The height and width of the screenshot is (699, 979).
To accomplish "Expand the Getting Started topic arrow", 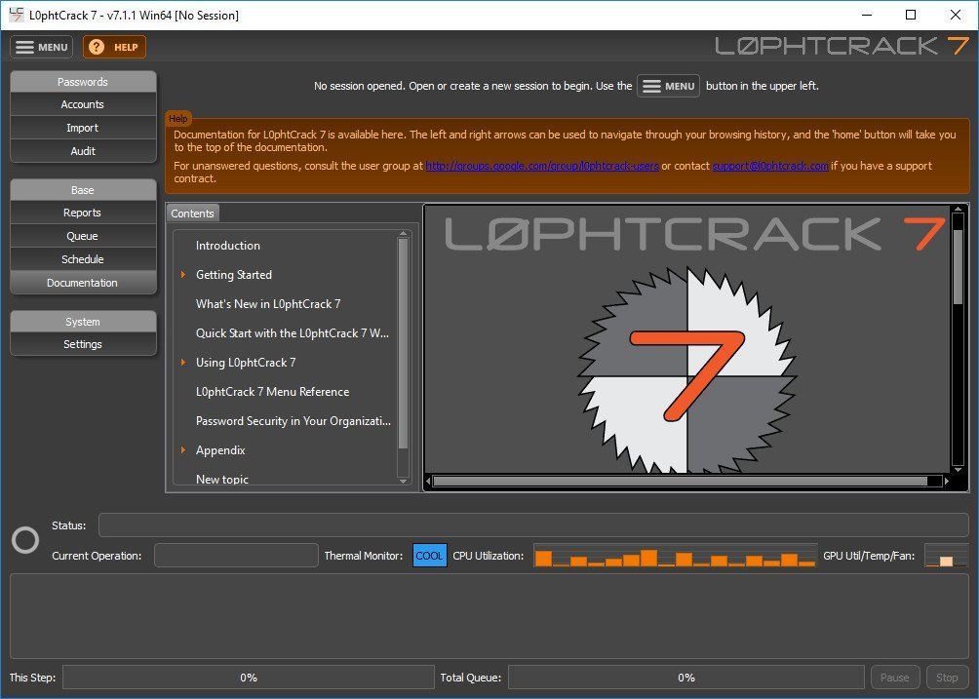I will [183, 275].
